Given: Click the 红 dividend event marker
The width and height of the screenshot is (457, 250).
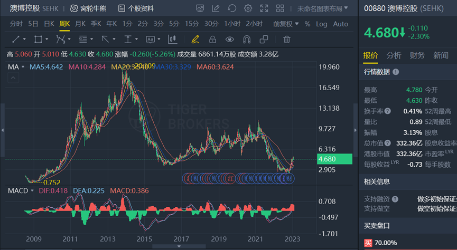Looking at the screenshot, I should pos(230,178).
